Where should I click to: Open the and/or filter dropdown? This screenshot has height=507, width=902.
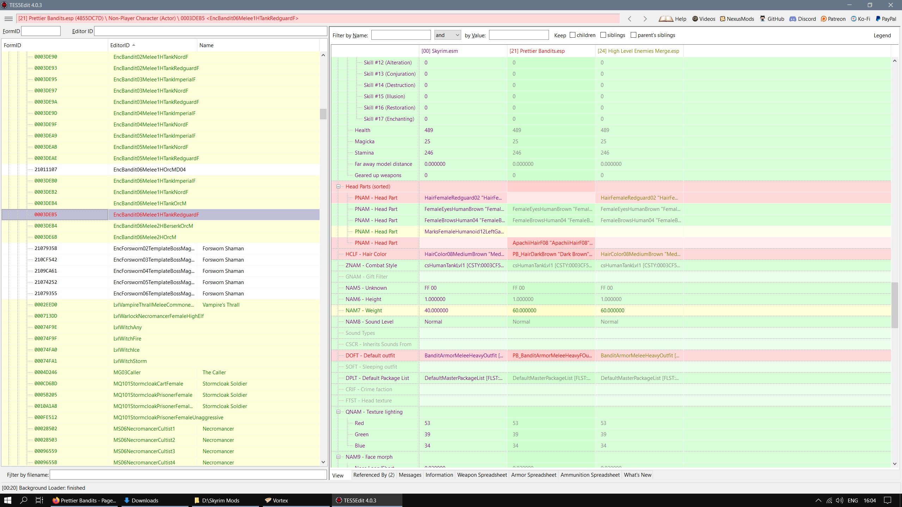447,35
